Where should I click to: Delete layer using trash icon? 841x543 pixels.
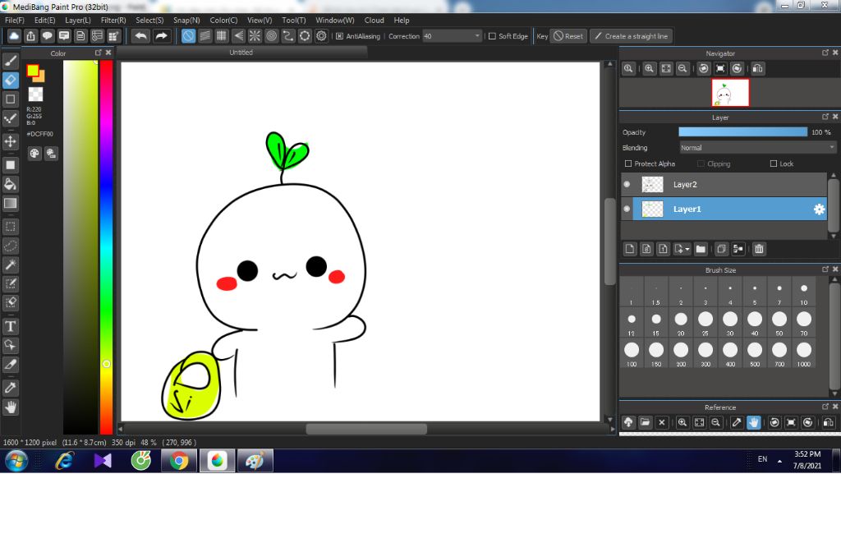759,249
